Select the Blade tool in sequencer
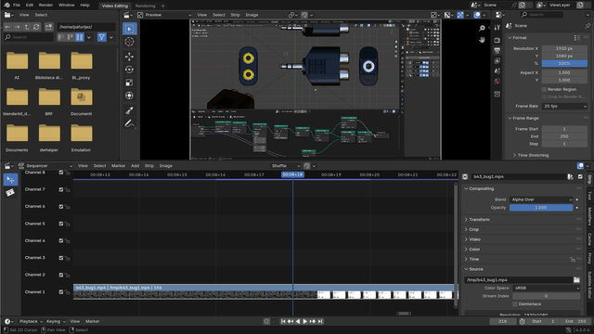Image resolution: width=594 pixels, height=334 pixels. click(x=10, y=193)
